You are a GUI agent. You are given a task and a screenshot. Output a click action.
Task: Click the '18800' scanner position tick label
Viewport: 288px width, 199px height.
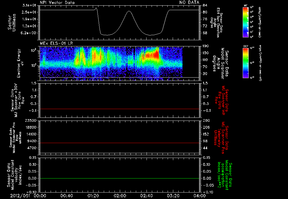point(30,127)
